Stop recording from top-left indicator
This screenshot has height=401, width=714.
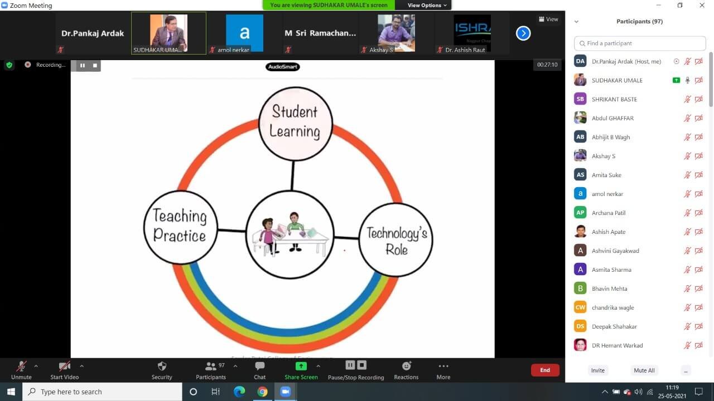(95, 65)
